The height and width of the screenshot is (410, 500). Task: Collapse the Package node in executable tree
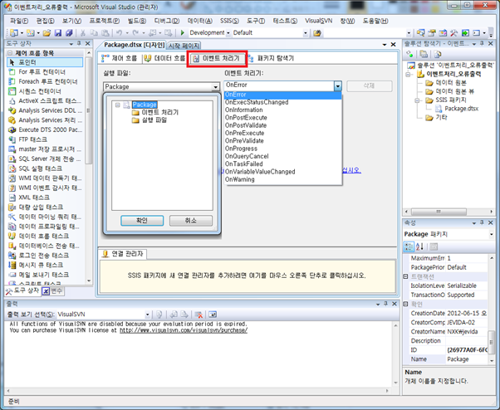point(118,105)
